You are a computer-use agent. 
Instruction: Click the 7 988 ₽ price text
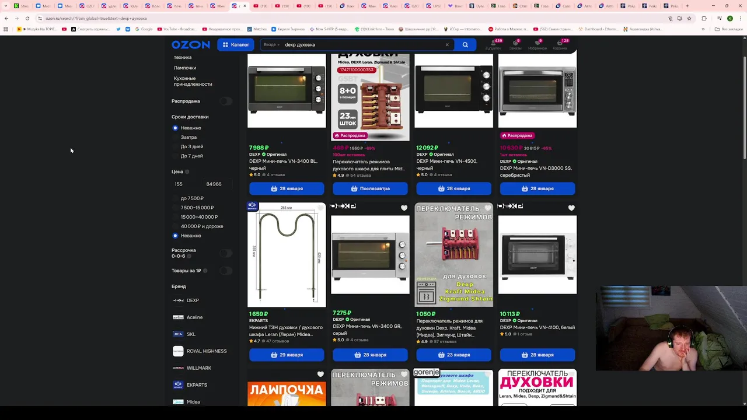point(259,148)
